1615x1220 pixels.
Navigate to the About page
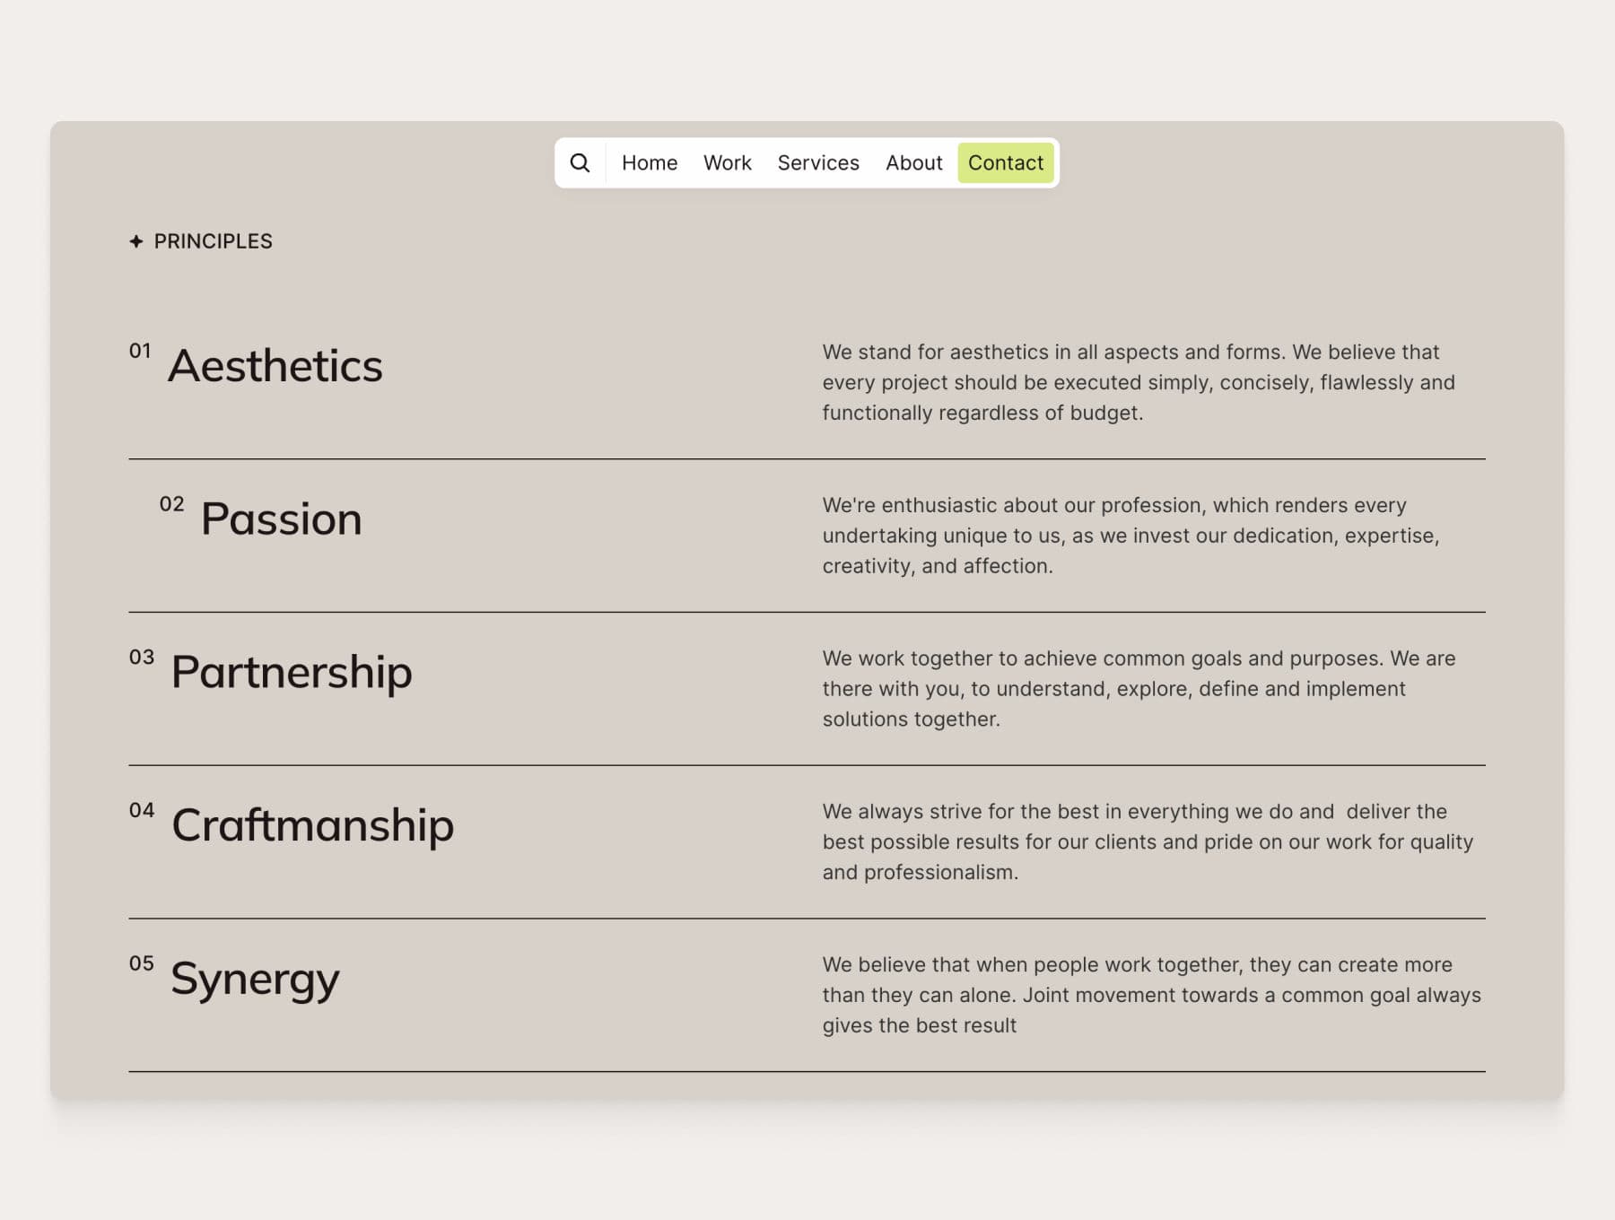(913, 163)
